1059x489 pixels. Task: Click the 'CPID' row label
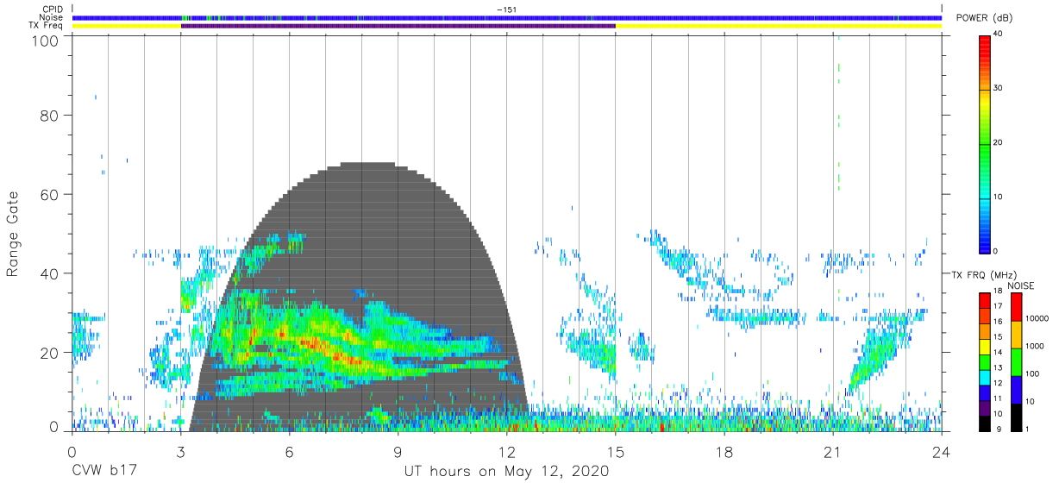pos(52,9)
